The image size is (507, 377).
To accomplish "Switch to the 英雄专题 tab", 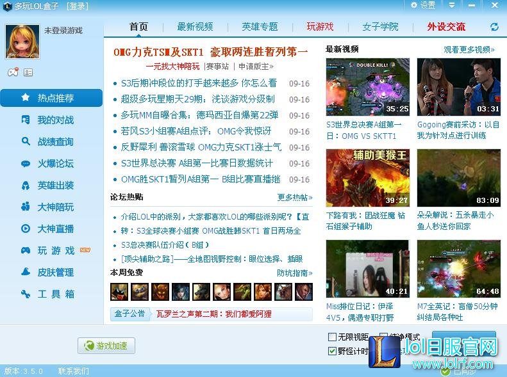I will pyautogui.click(x=260, y=26).
